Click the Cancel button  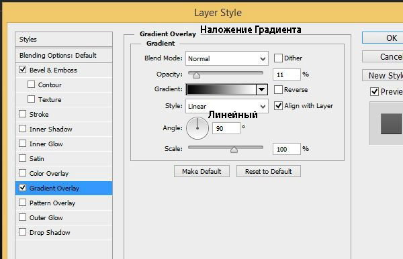[x=383, y=56]
